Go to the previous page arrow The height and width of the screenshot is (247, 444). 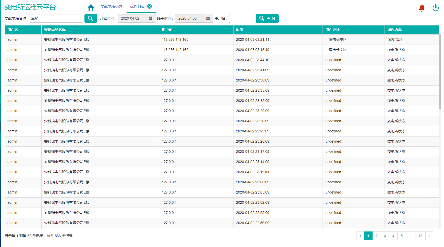360,236
